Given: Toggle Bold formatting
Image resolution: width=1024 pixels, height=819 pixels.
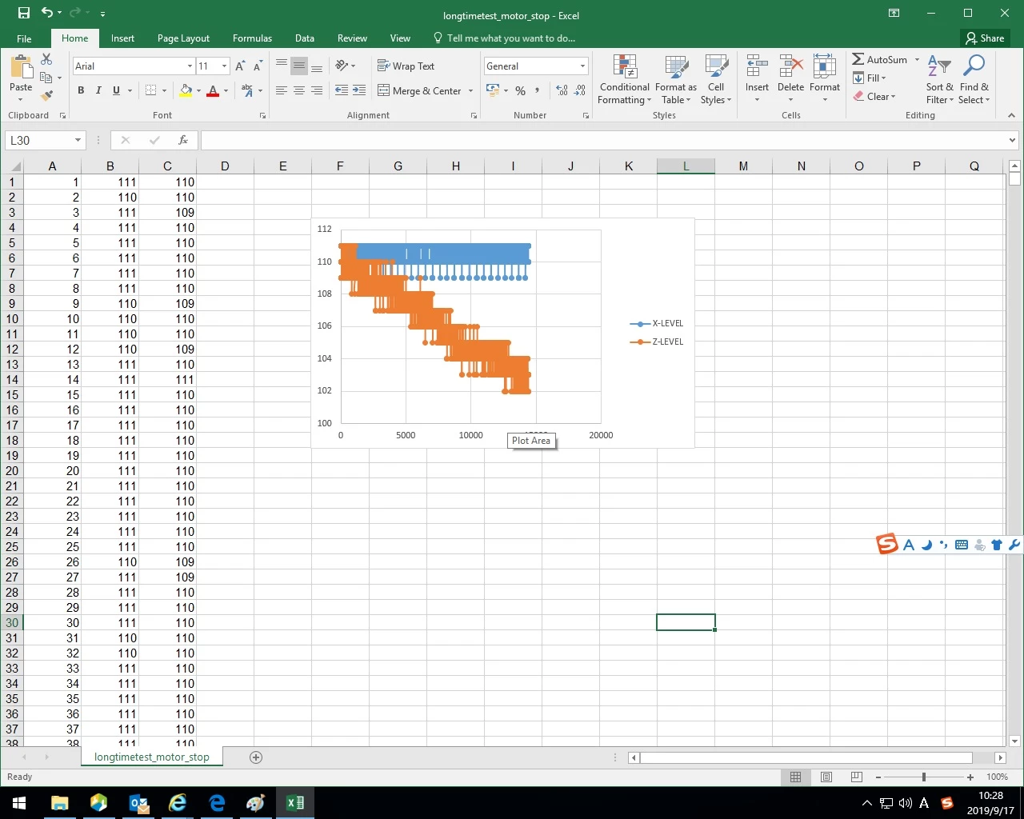Looking at the screenshot, I should click(x=81, y=90).
